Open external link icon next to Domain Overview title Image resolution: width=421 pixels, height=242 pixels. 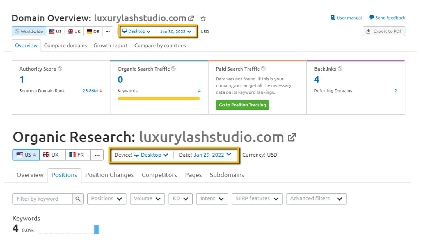point(191,18)
